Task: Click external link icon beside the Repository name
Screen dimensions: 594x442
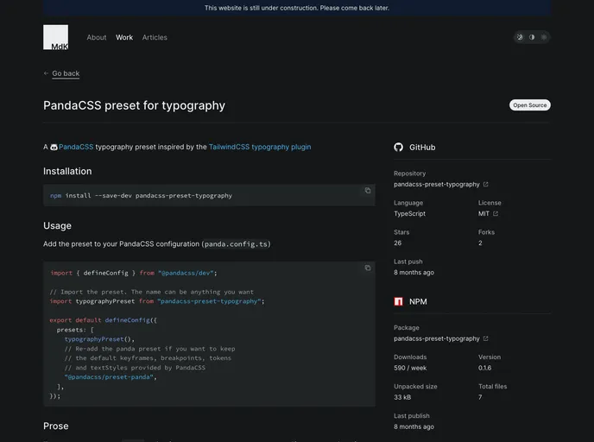Action: [x=486, y=185]
